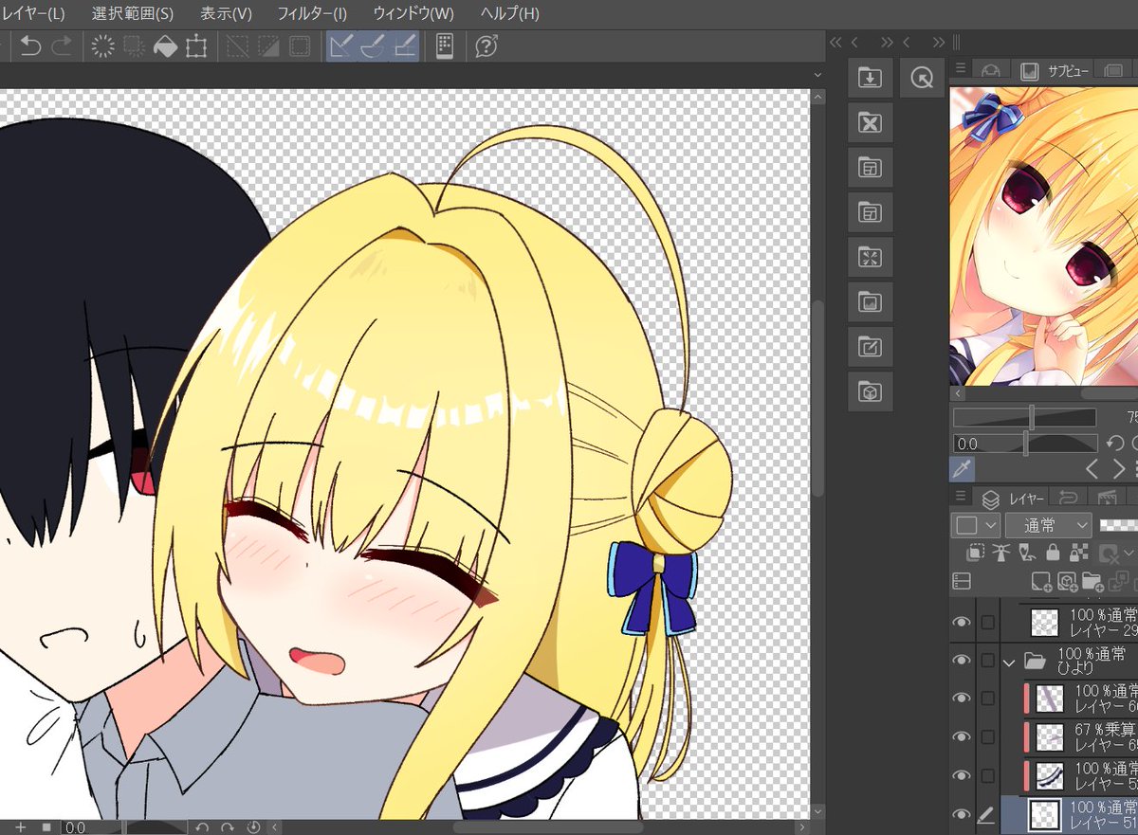Image resolution: width=1138 pixels, height=835 pixels.
Task: Open the Filter (フィルター) menu
Action: click(x=312, y=13)
